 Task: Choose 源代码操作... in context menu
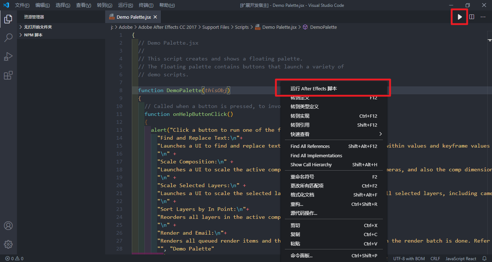click(x=334, y=213)
